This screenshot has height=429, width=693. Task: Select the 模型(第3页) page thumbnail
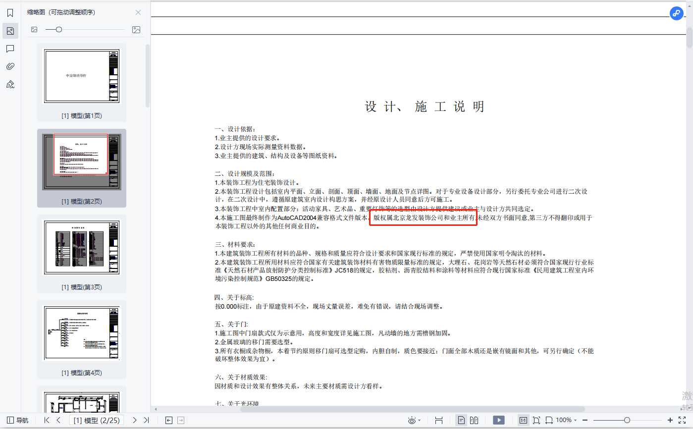[x=82, y=248]
